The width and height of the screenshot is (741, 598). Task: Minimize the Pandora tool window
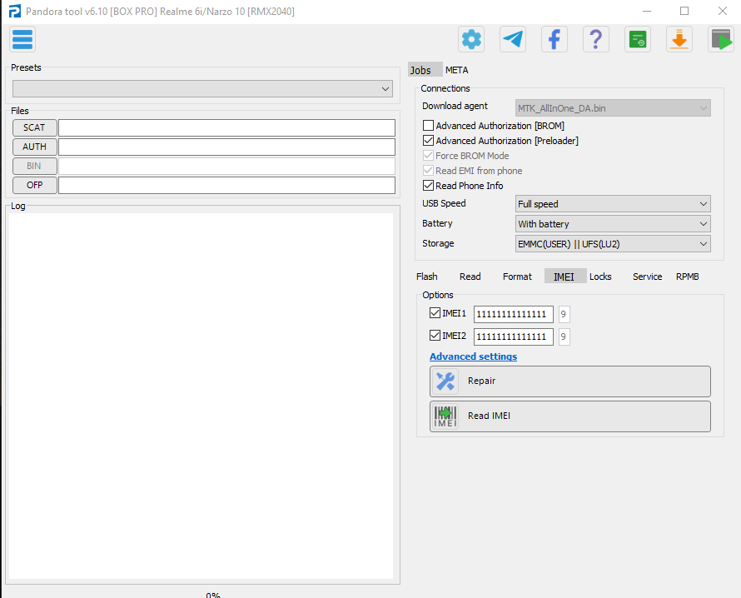click(x=647, y=11)
